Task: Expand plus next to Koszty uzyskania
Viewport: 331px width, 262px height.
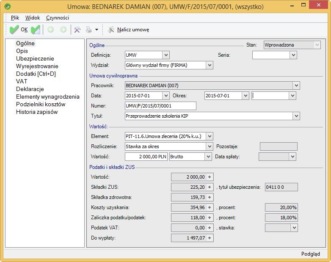Action: [210, 207]
